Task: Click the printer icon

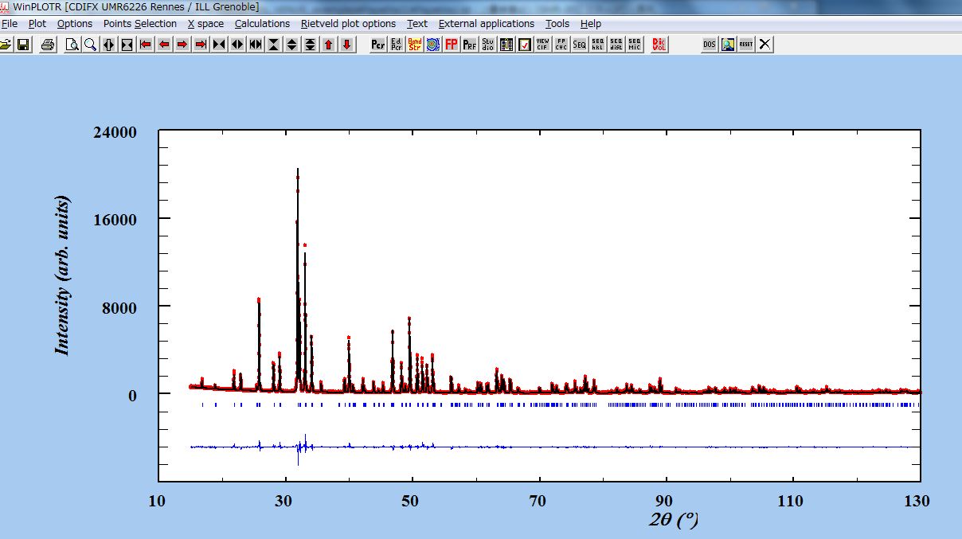Action: pos(48,45)
